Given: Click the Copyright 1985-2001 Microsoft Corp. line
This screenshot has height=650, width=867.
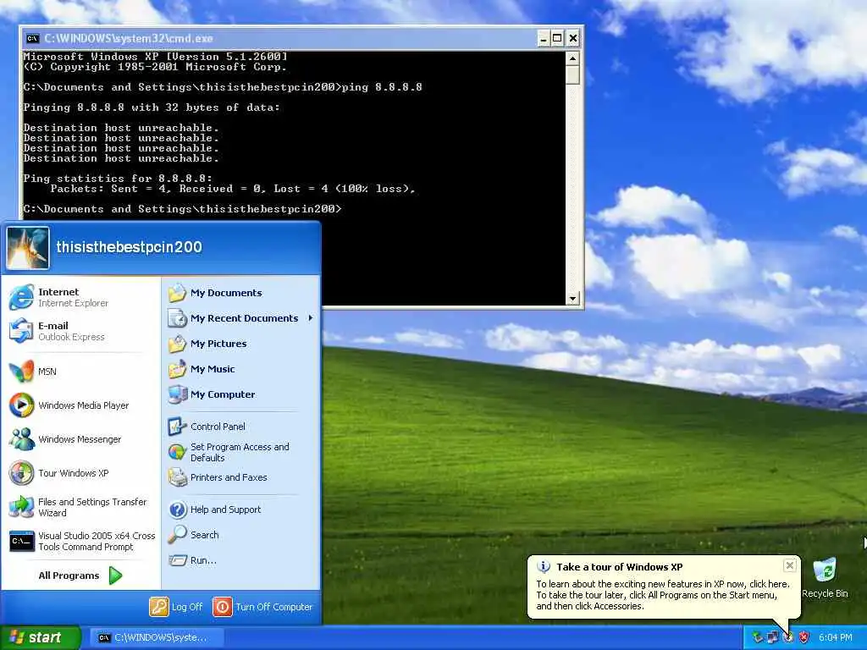Looking at the screenshot, I should pyautogui.click(x=155, y=67).
